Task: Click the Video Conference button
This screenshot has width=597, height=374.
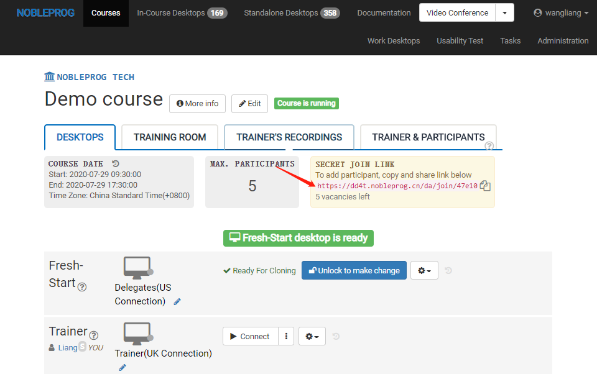Action: (457, 12)
